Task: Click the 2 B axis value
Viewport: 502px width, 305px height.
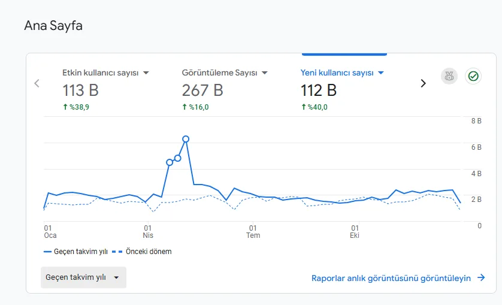Action: pos(476,200)
